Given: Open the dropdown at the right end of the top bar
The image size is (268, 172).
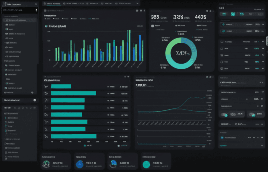Looking at the screenshot, I should click(137, 3).
